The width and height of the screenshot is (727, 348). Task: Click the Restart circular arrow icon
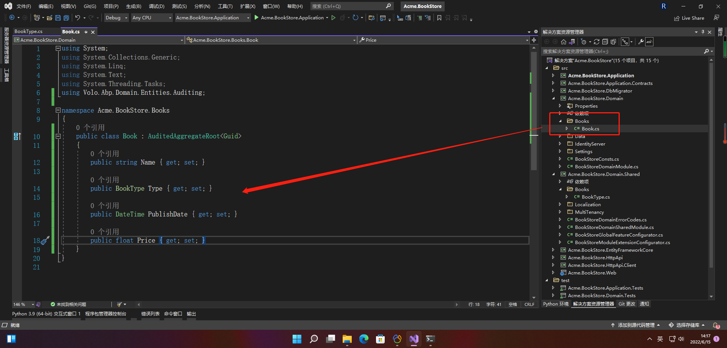[x=355, y=17]
